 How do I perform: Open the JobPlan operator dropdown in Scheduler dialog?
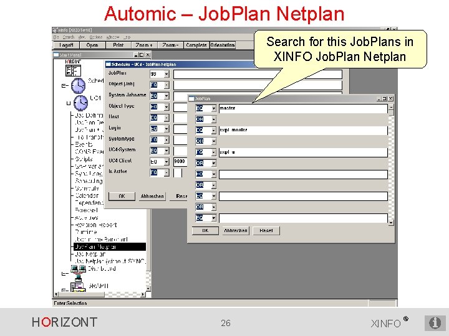[167, 74]
